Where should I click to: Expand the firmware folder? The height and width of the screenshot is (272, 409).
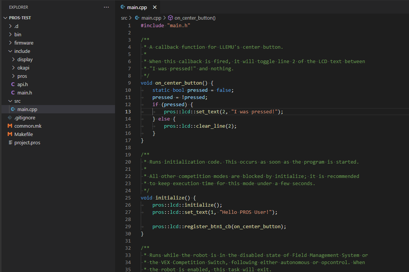[10, 43]
